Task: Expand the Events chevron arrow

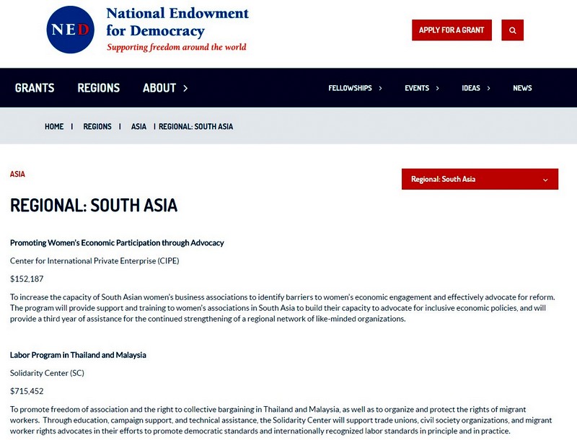Action: (438, 88)
